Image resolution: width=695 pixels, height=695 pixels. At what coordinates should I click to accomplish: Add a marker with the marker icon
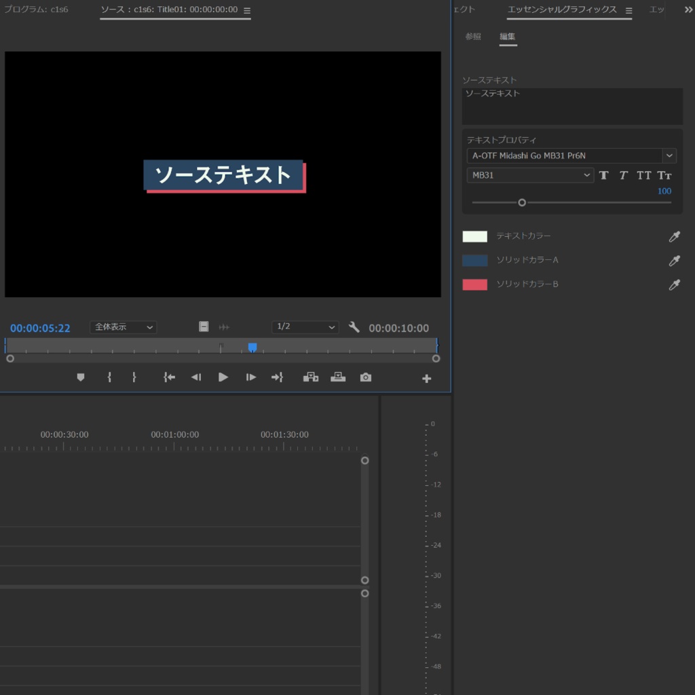[81, 377]
